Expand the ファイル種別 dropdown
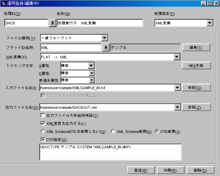Image resolution: width=220 pixels, height=176 pixels. [104, 38]
